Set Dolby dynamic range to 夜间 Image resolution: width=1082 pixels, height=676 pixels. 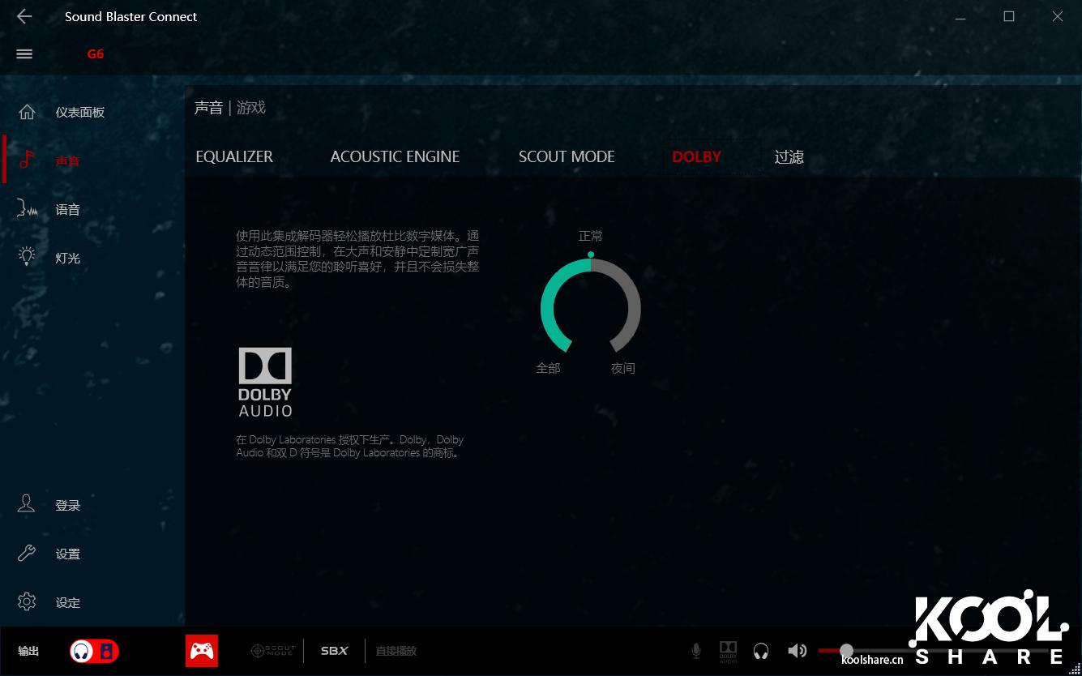click(x=622, y=368)
